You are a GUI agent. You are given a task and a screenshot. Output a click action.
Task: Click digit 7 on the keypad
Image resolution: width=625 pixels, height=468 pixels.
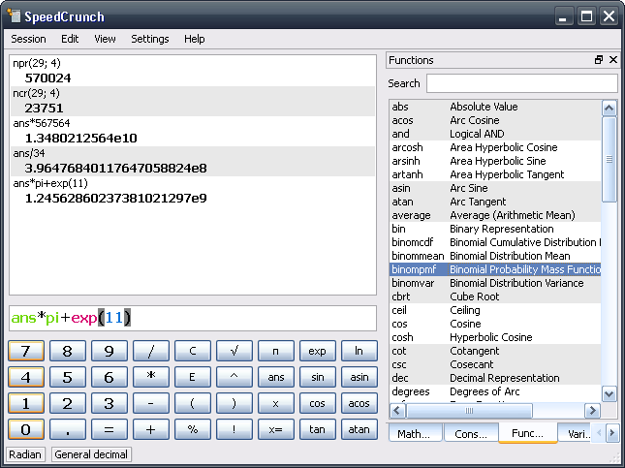[26, 351]
